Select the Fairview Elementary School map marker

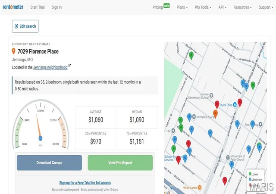click(x=211, y=96)
